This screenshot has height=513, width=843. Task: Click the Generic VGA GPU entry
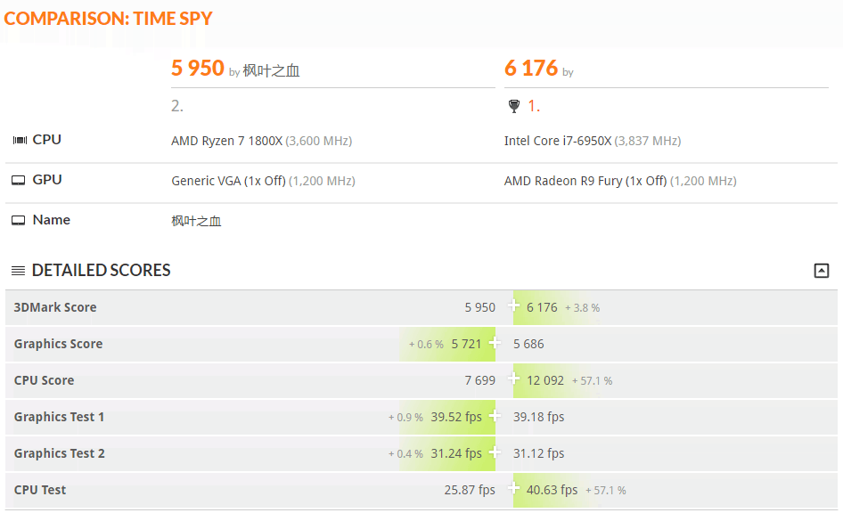tap(228, 181)
